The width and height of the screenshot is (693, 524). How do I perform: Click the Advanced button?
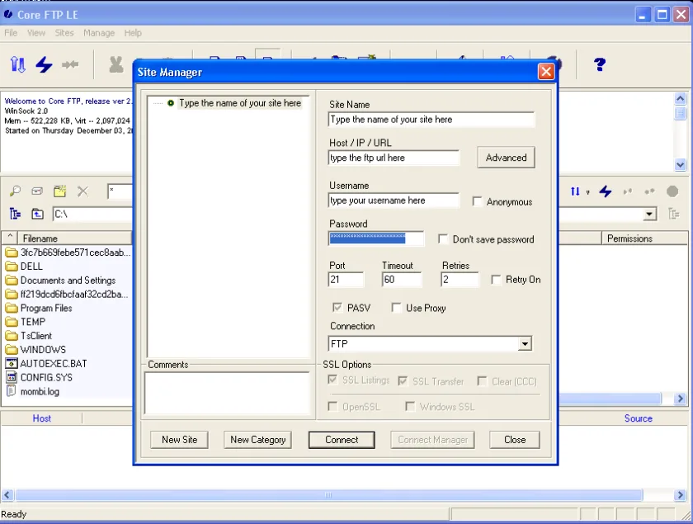(x=506, y=158)
